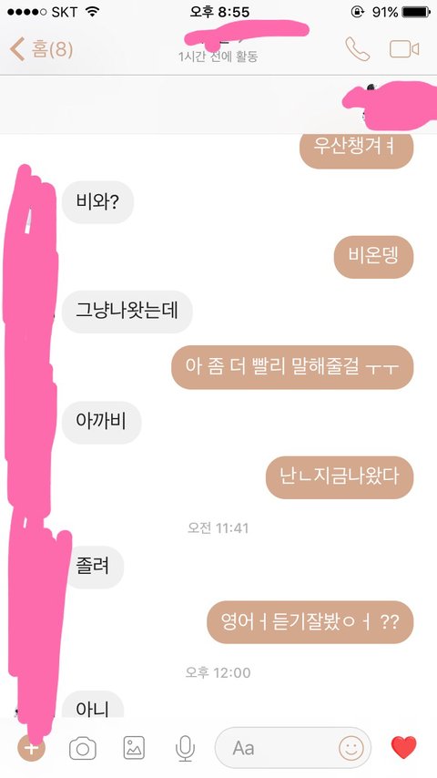Tap the '1시간 전에 활동' contact header

(x=218, y=56)
